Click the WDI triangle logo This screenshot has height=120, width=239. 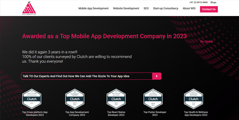click(x=29, y=8)
